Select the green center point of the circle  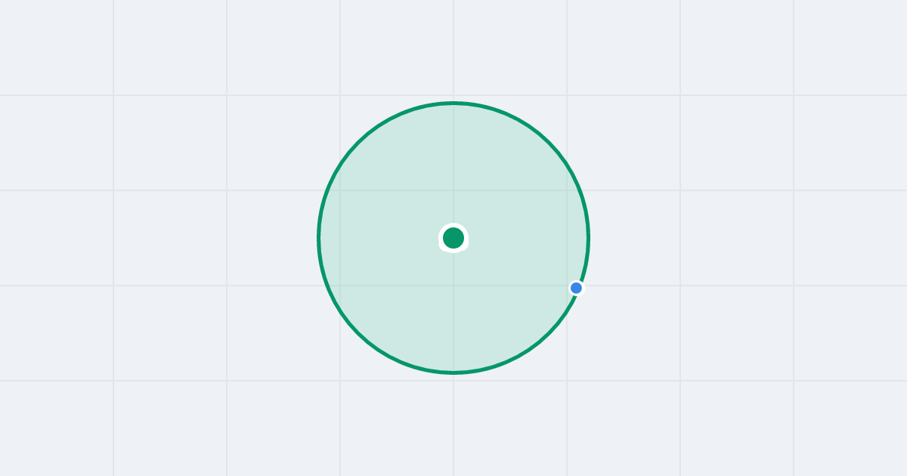[x=453, y=238]
